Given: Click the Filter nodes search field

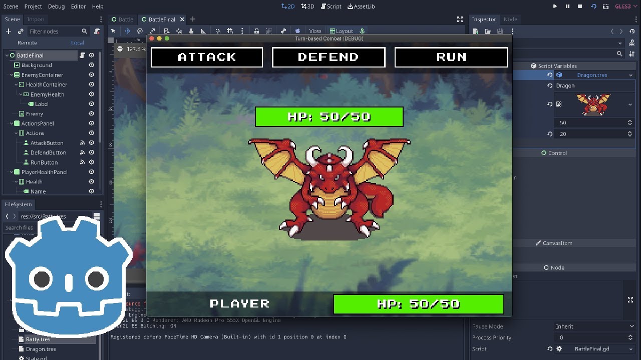Looking at the screenshot, I should [x=59, y=31].
